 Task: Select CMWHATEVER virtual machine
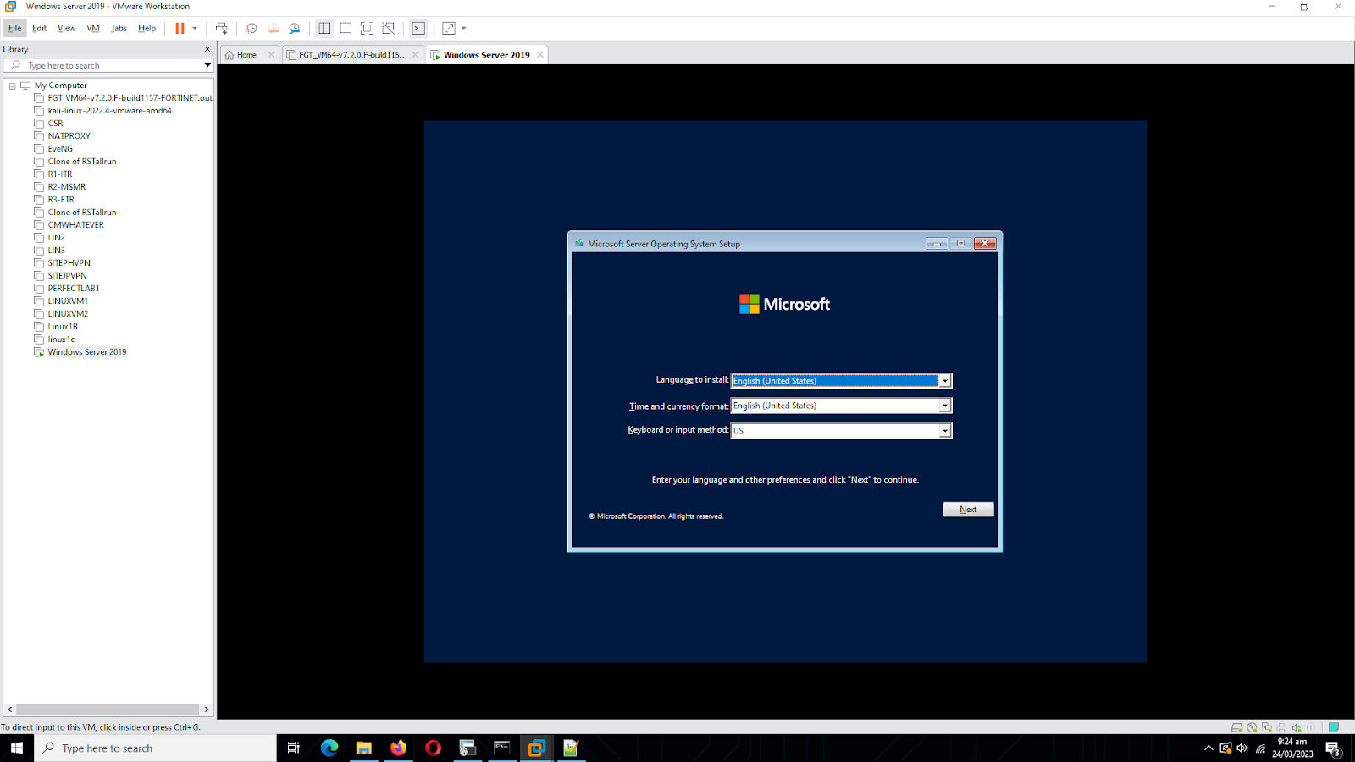[75, 225]
